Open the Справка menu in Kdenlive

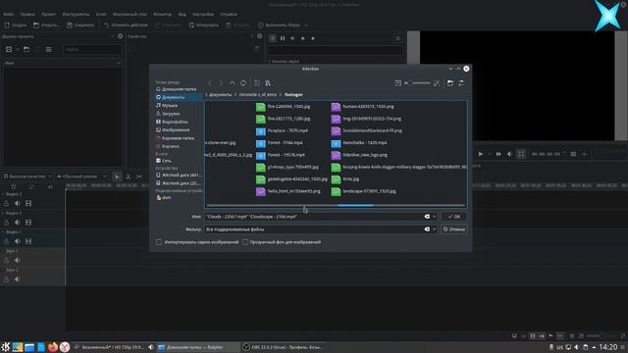click(x=229, y=14)
